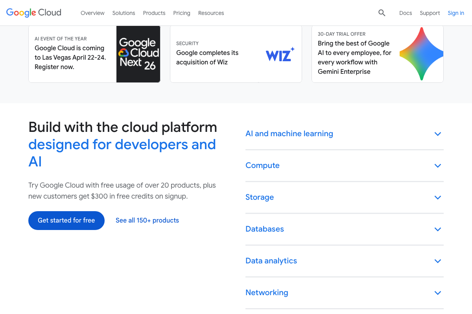Open the Las Vegas event announcement text
The image size is (472, 314).
coord(70,58)
